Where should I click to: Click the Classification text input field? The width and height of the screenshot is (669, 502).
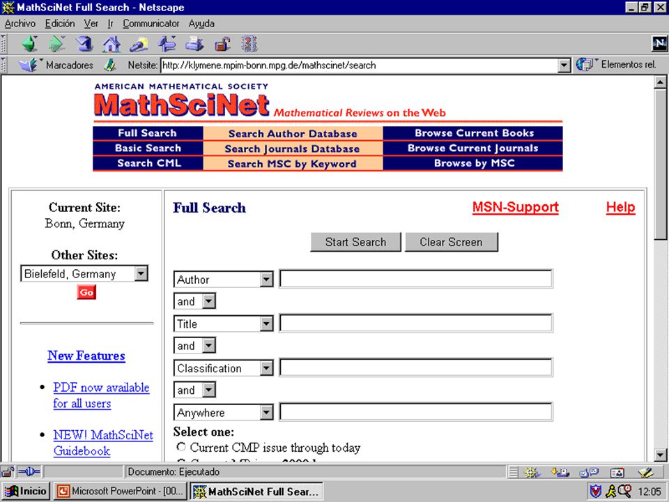[416, 367]
